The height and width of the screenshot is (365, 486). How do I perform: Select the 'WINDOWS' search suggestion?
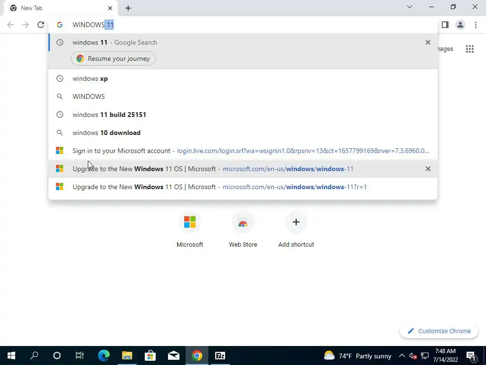243,96
